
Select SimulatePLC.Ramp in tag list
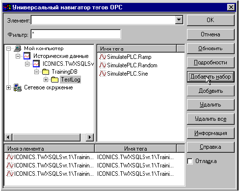[129, 57]
